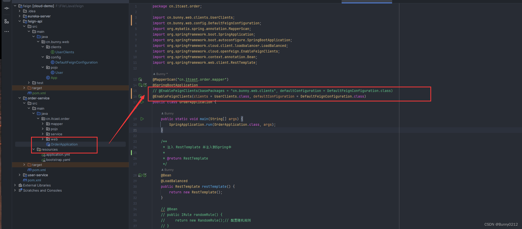522x229 pixels.
Task: Click the Maven icon of root pom.xml
Action: (25, 180)
